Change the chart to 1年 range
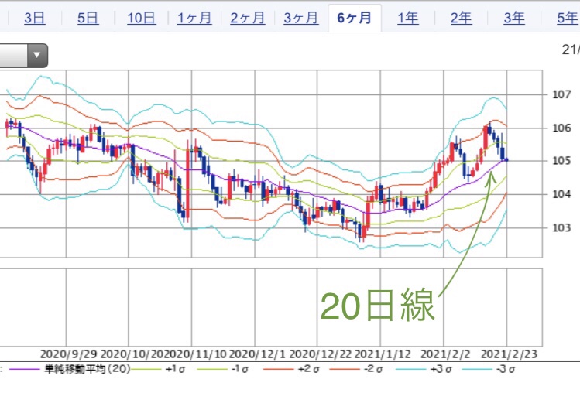Screen dimensions: 580x393 click(408, 19)
